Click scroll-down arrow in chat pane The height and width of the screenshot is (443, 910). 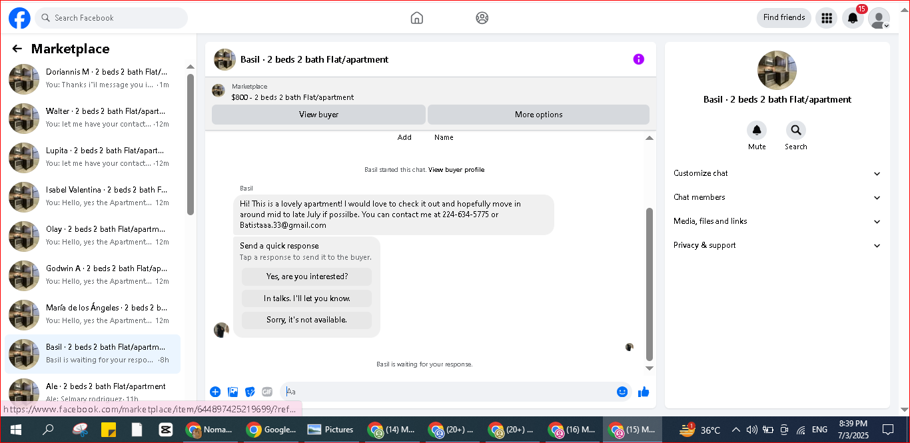point(650,368)
